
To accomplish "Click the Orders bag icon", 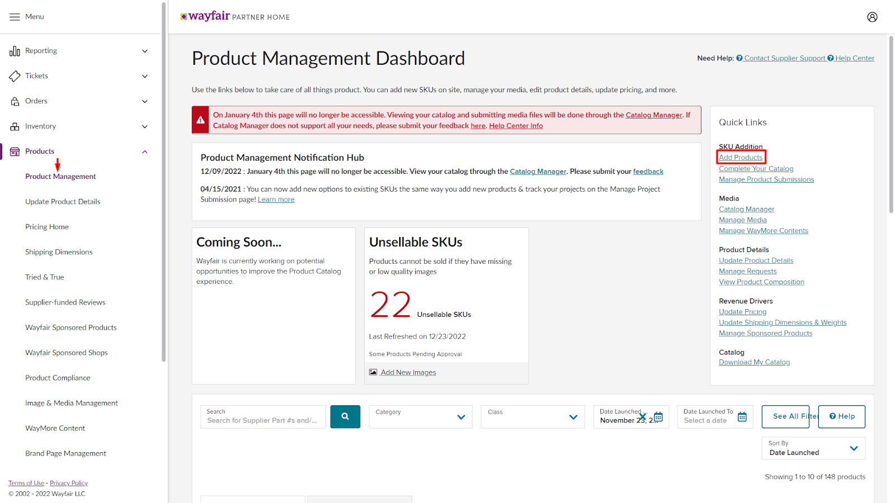I will (x=15, y=101).
